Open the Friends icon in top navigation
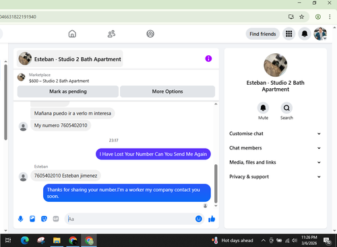 click(111, 34)
